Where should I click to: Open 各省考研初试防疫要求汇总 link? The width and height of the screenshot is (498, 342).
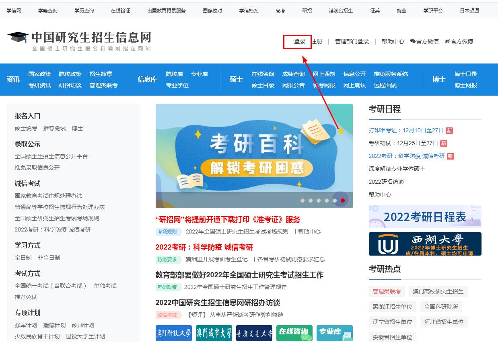pyautogui.click(x=291, y=259)
